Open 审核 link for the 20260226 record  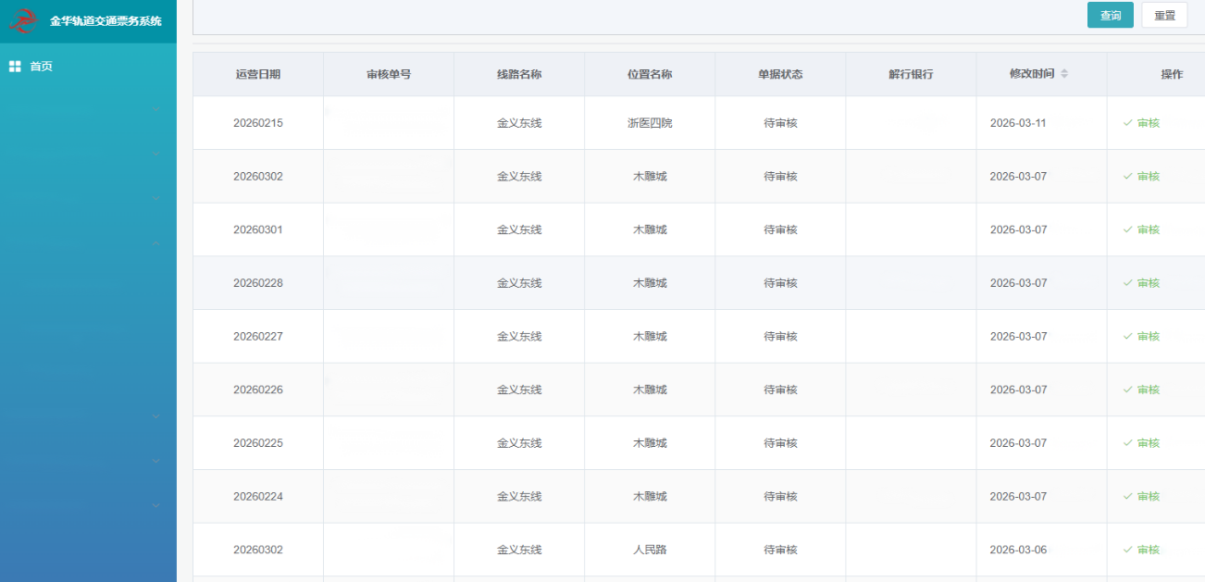(1148, 390)
